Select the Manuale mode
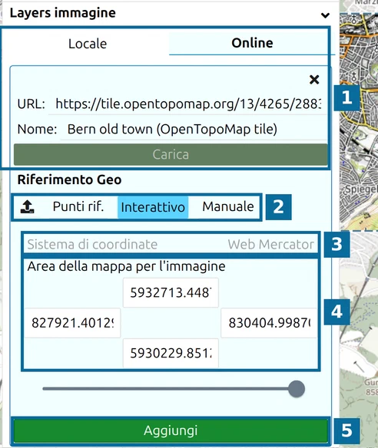378x448 pixels. (228, 206)
